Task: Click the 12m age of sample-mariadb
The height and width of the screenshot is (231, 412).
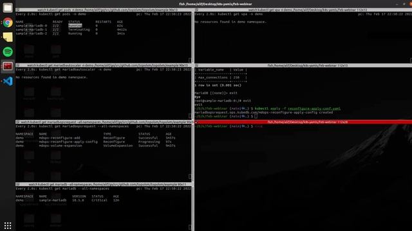Action: coord(116,200)
